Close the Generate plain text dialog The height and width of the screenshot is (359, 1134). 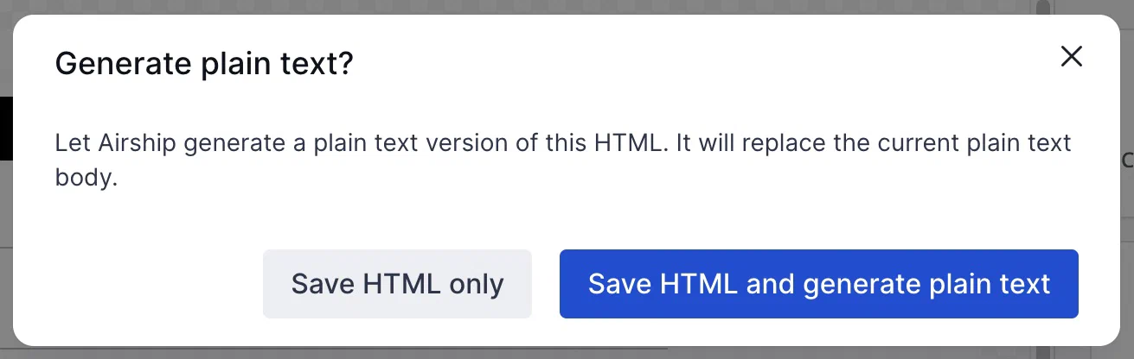pyautogui.click(x=1071, y=57)
